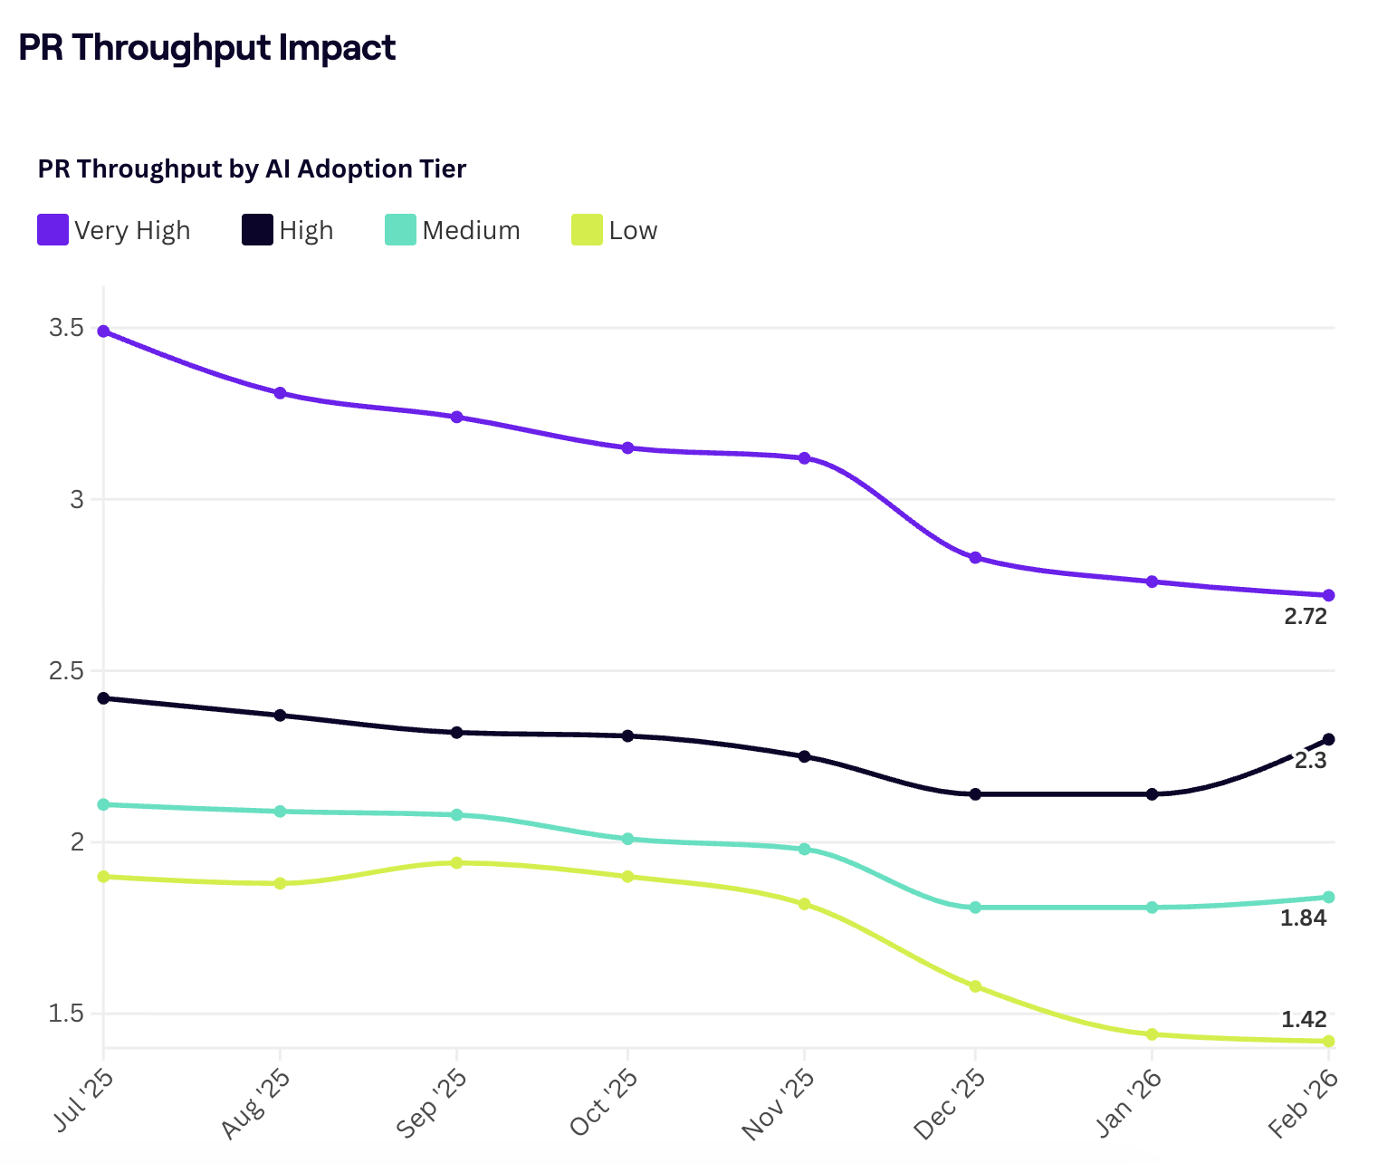
Task: Select the High series Dec '25 point
Action: click(975, 794)
